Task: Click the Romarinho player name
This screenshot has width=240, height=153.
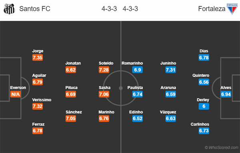Action: [132, 63]
